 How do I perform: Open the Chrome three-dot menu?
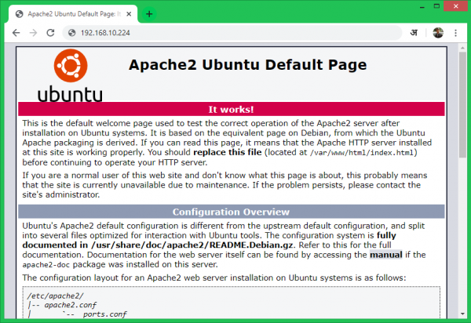[457, 33]
